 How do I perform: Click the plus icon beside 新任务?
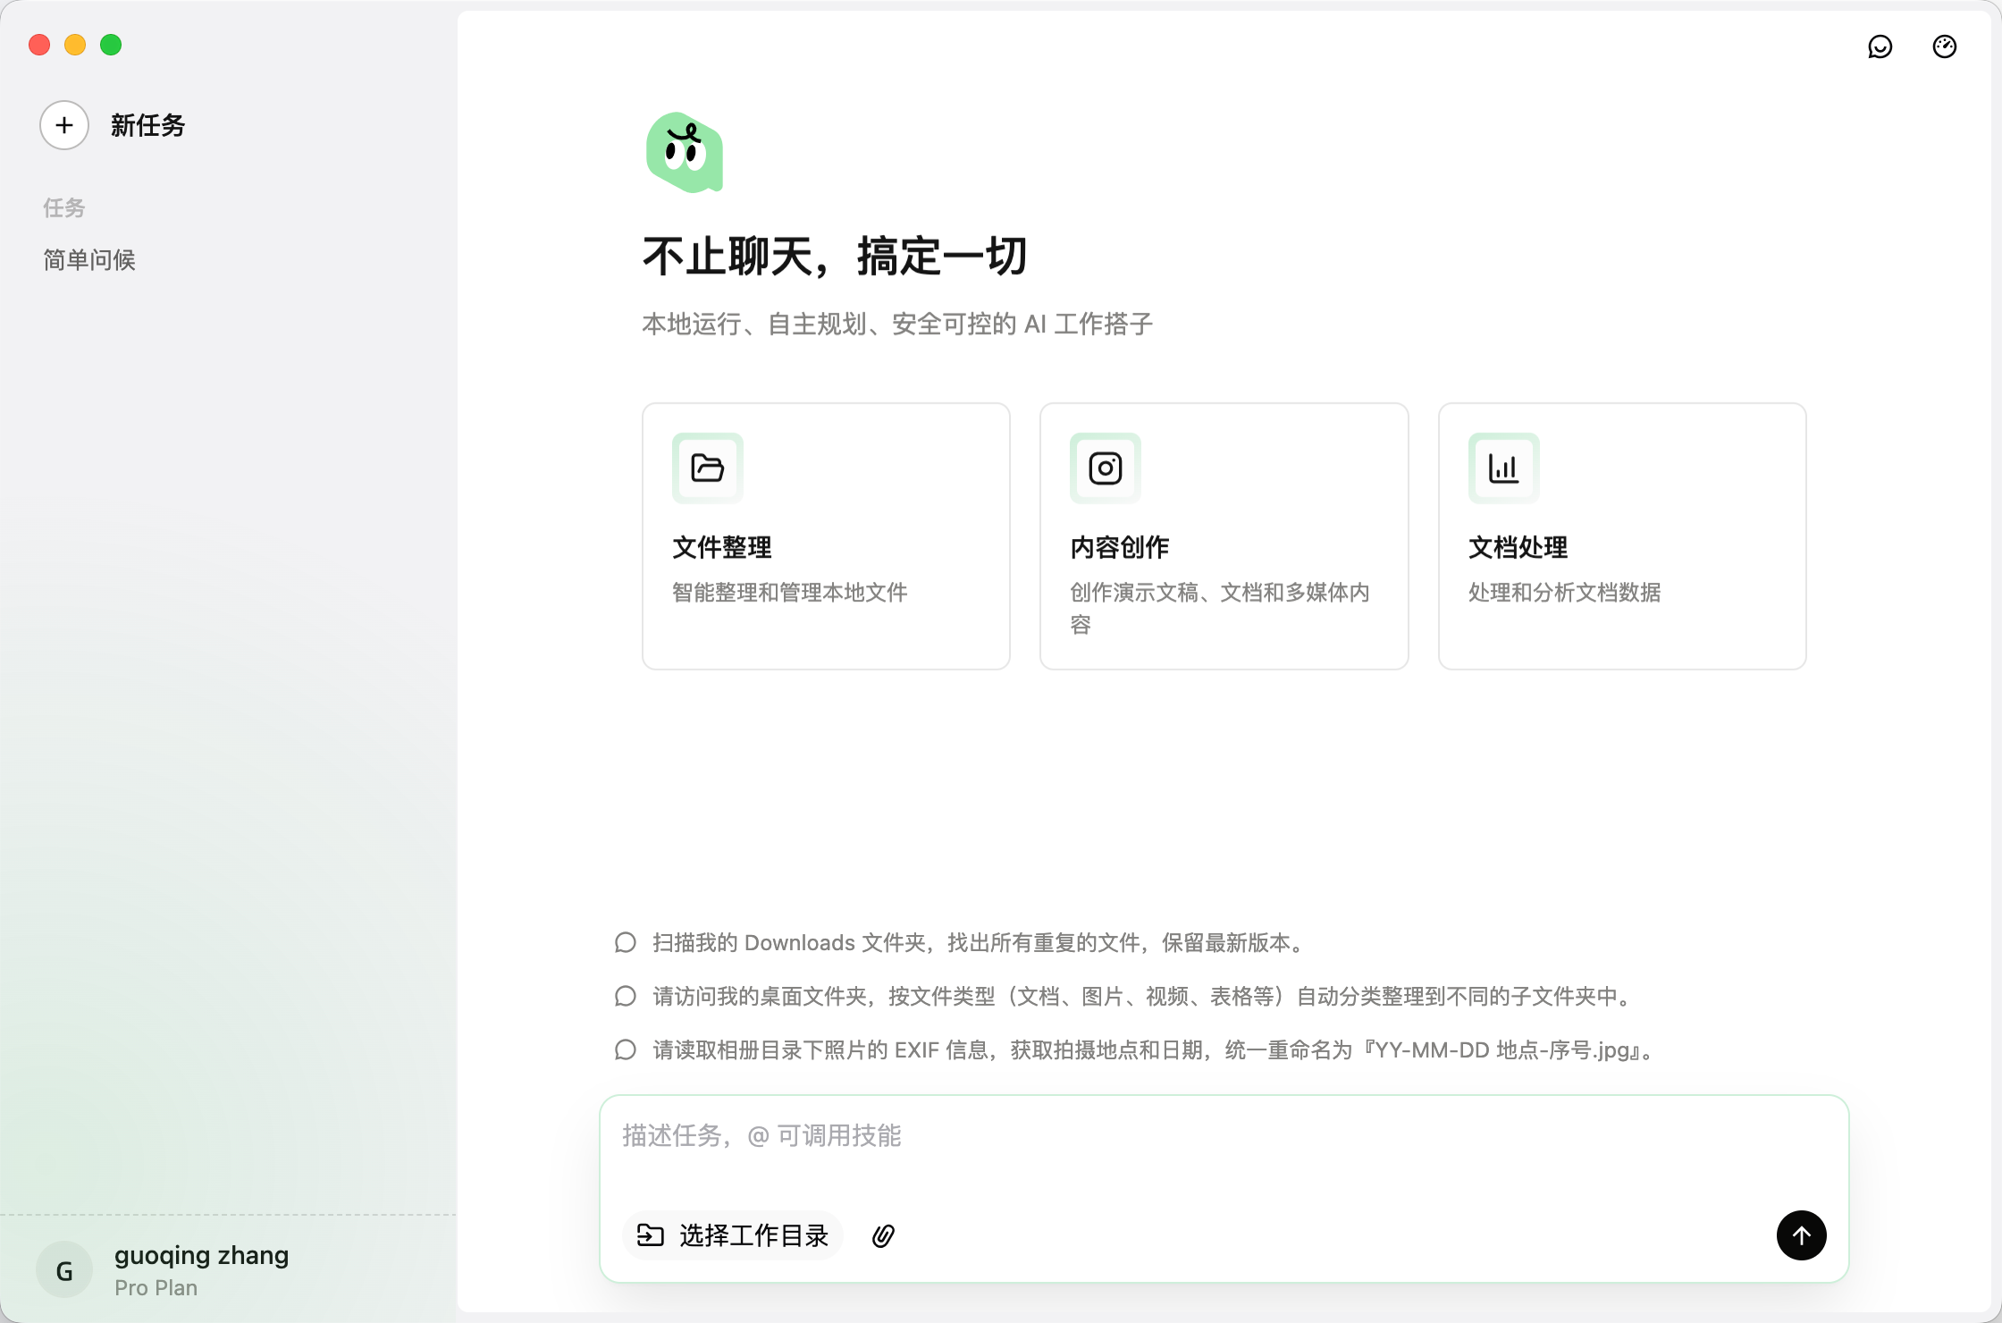63,125
